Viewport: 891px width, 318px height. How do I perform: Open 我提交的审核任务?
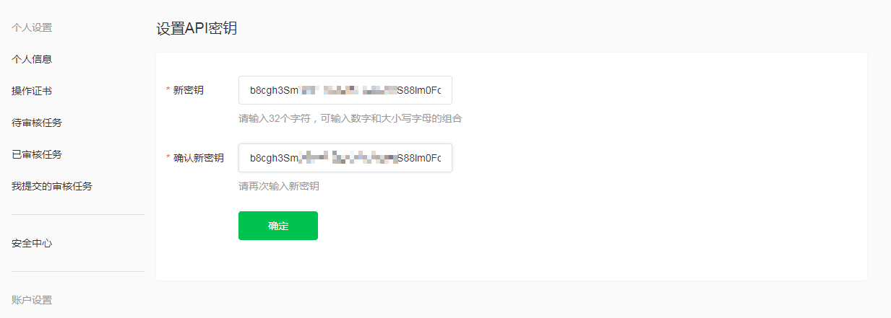point(52,186)
